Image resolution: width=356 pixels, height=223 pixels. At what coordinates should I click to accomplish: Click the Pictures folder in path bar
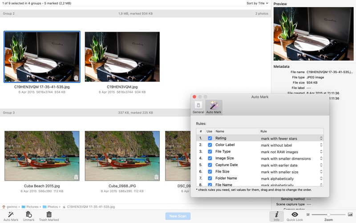(x=30, y=207)
